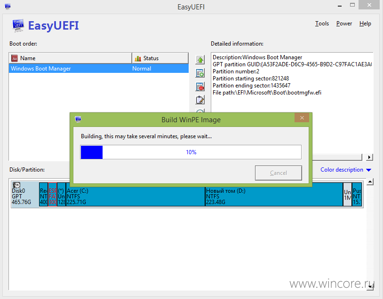Click the GPT partition GUID line
Image resolution: width=383 pixels, height=299 pixels.
292,64
